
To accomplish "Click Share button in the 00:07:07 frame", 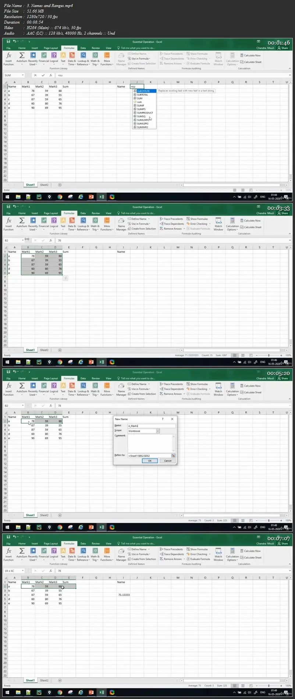I will pos(283,544).
